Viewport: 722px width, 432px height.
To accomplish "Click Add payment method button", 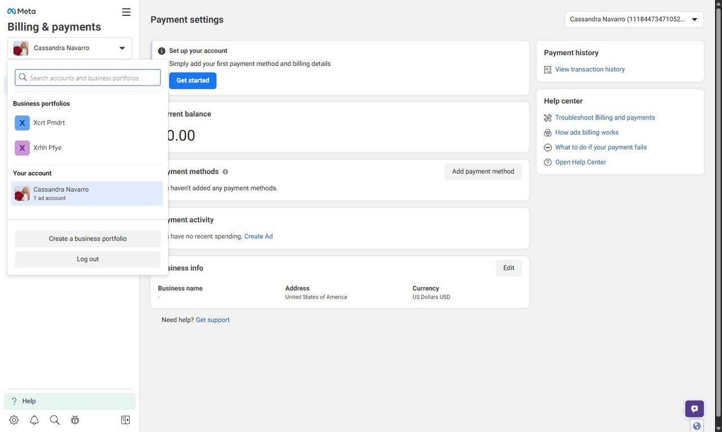I will pos(483,172).
